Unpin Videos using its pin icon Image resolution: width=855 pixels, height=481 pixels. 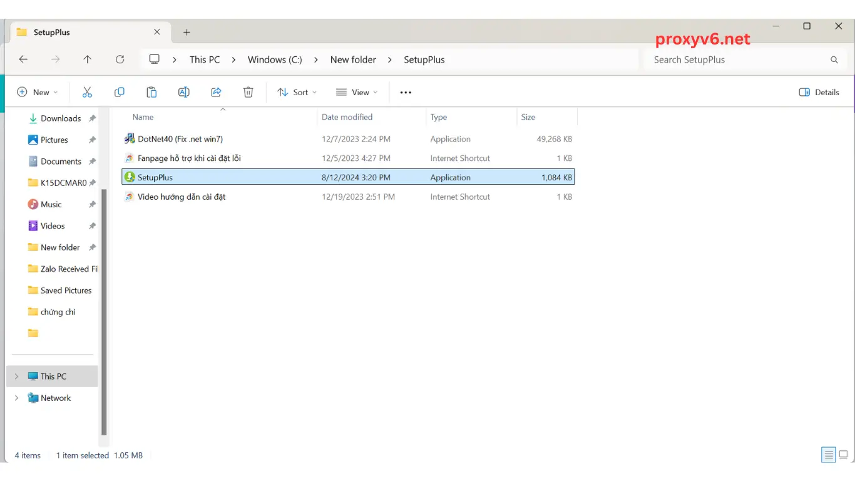tap(92, 226)
